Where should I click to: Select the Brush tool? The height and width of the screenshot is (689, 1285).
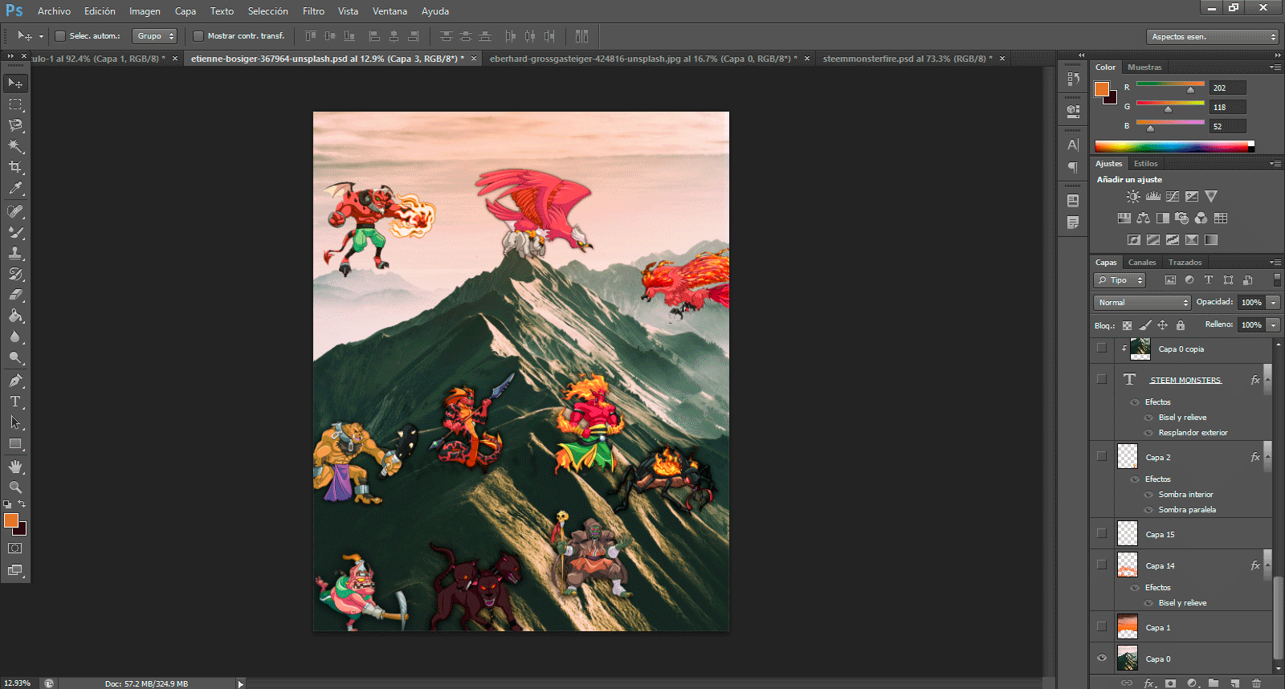point(15,232)
